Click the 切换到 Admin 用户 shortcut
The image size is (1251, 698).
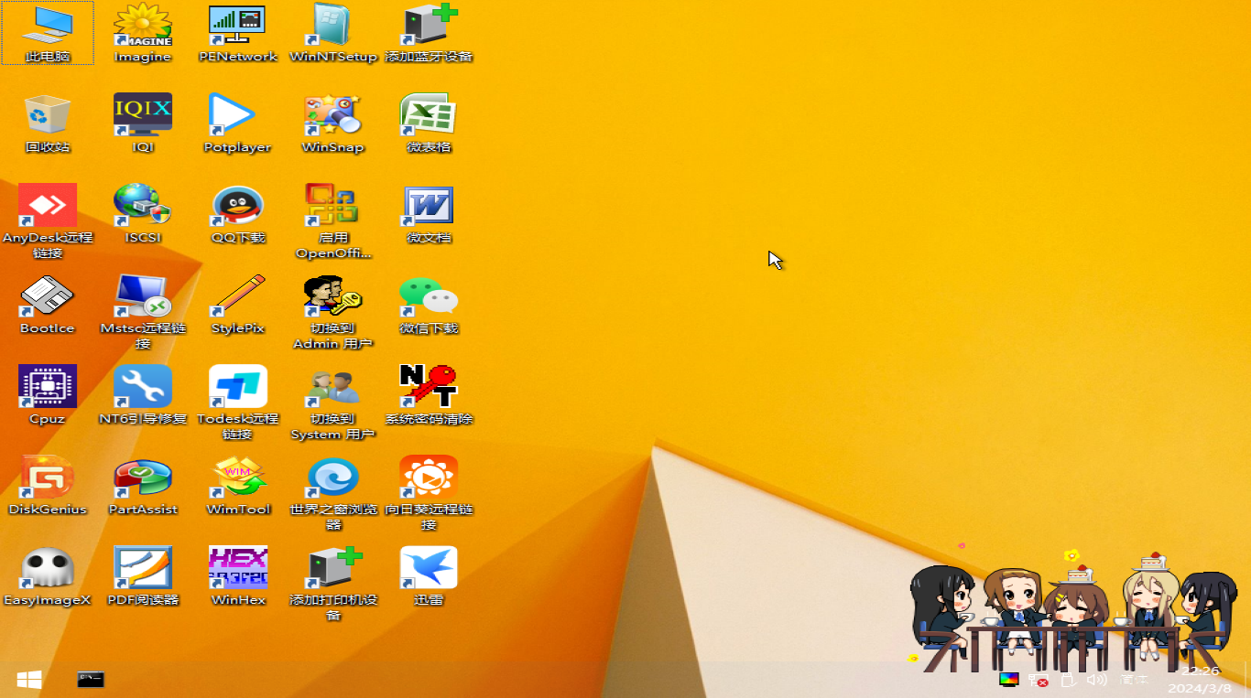333,312
